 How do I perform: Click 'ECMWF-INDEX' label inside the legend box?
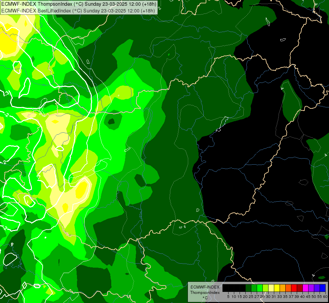click(205, 287)
